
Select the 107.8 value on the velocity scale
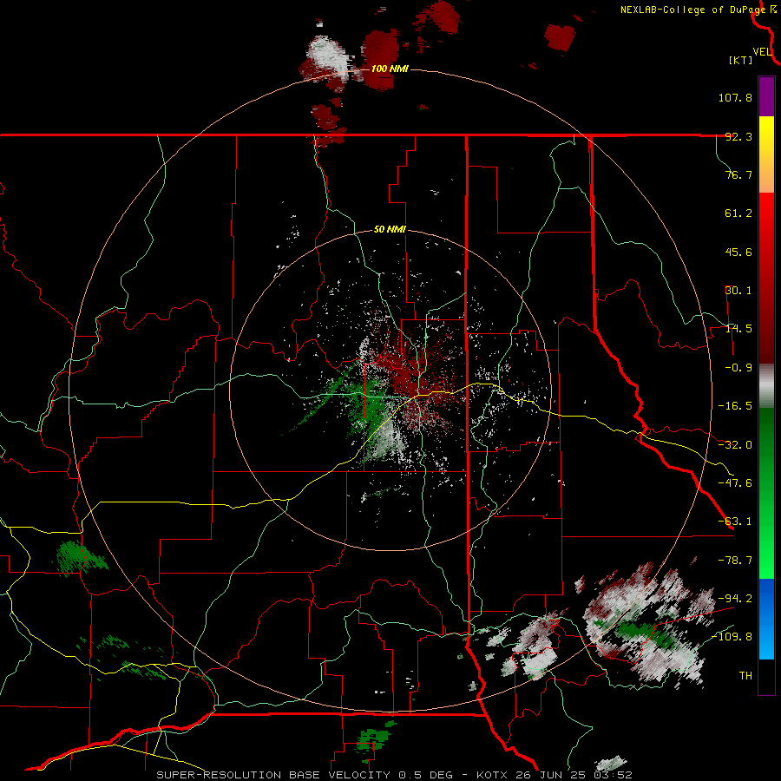point(735,97)
